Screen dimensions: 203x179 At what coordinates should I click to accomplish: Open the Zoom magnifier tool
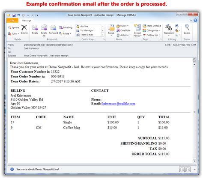click(x=187, y=30)
